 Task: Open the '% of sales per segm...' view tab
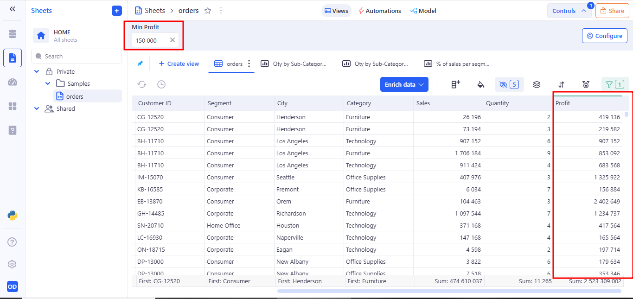click(457, 64)
